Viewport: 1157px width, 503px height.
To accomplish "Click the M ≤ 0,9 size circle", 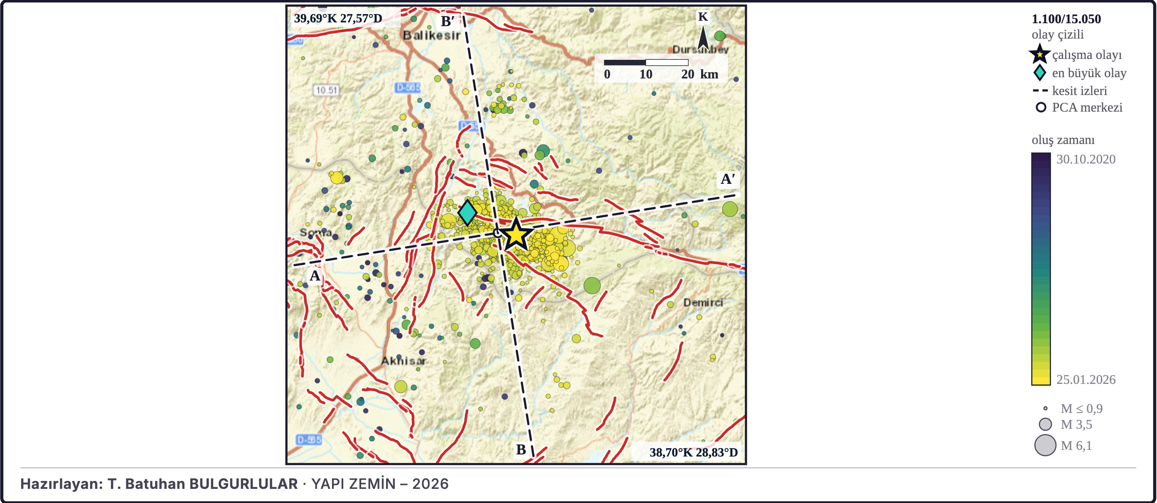I will 1045,408.
